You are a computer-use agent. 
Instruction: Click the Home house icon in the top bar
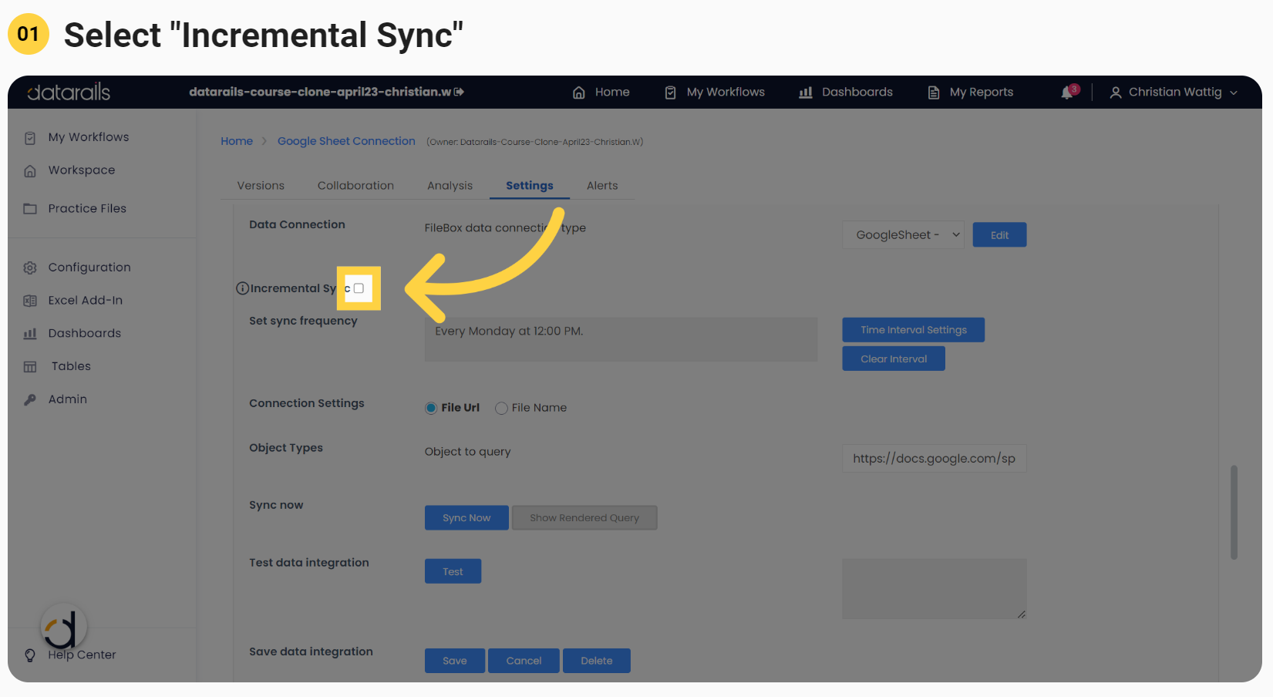click(579, 93)
